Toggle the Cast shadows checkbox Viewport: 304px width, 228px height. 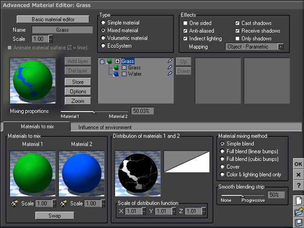coord(238,23)
